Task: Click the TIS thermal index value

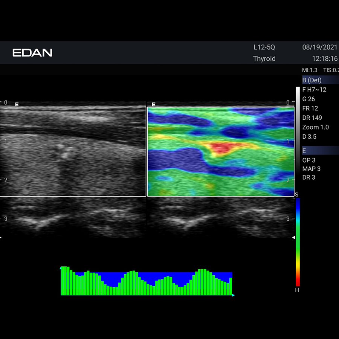Action: tap(331, 70)
